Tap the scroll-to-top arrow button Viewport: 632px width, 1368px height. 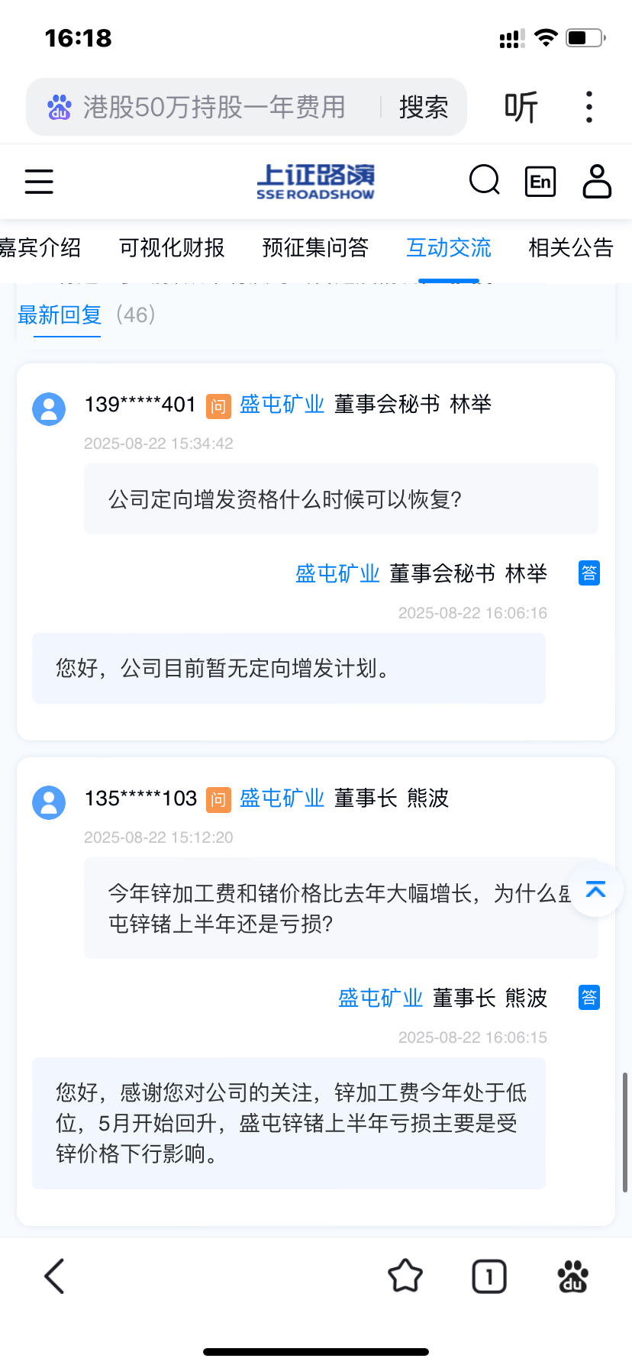point(595,889)
